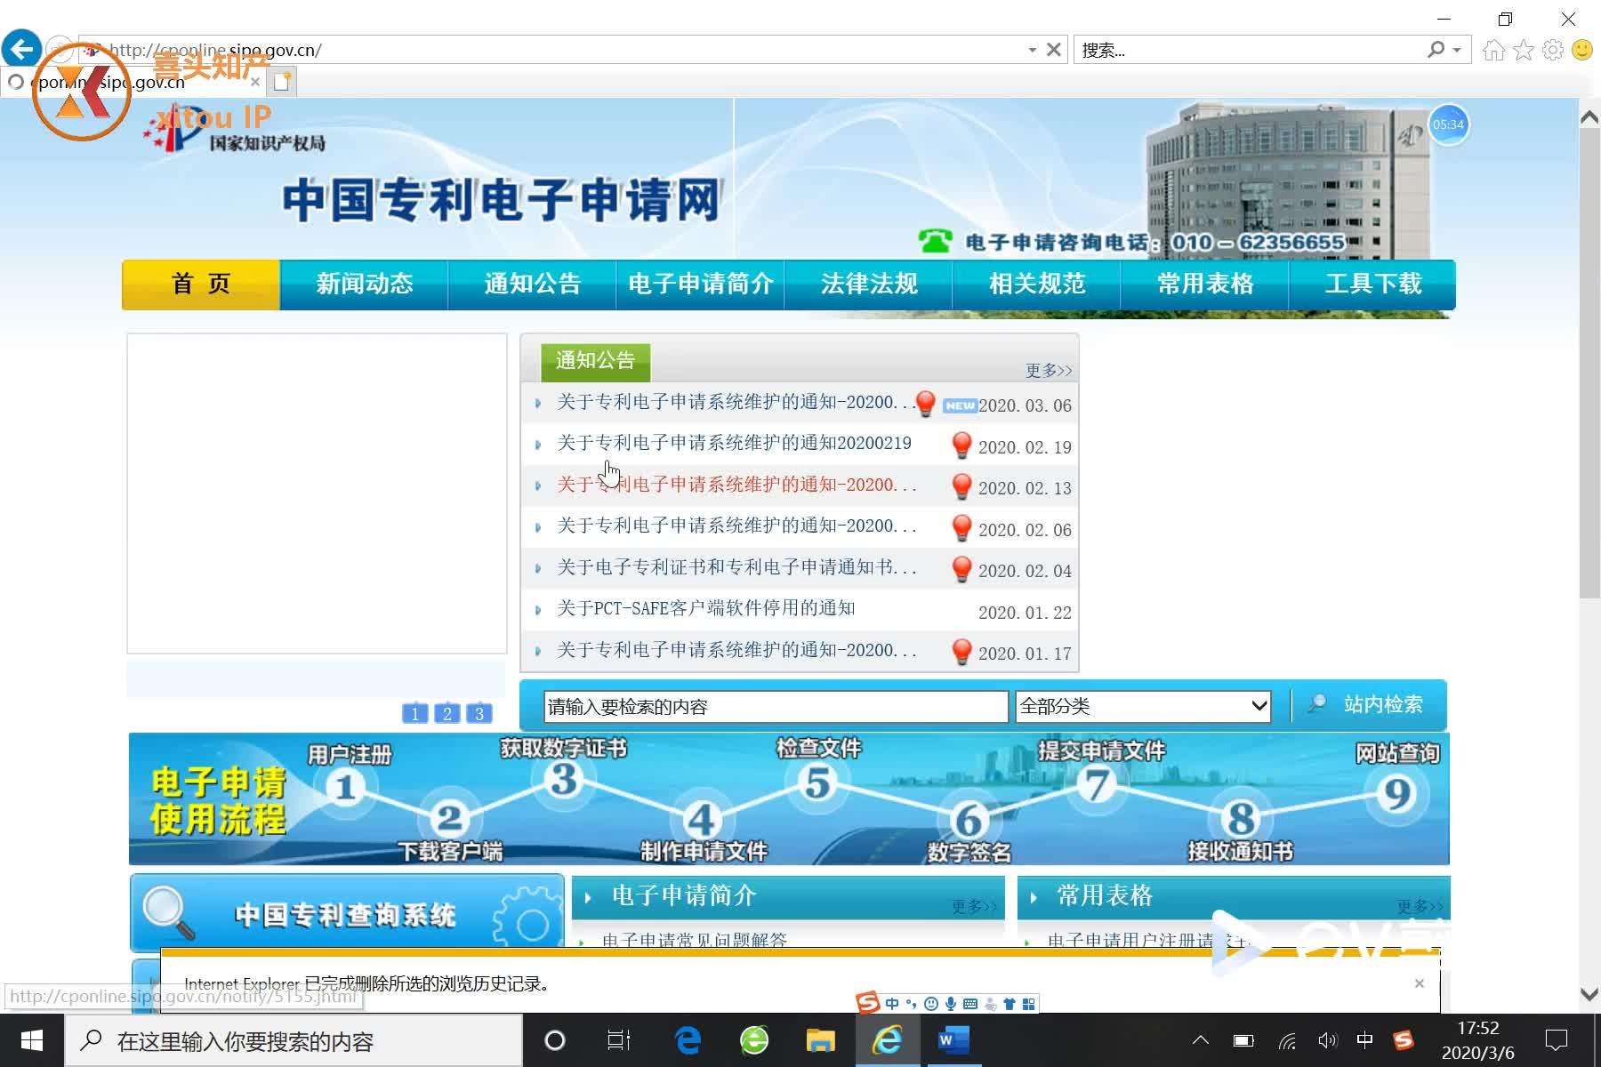Open the notice dated 2020.03.06
Screen dimensions: 1601x1067
736,402
